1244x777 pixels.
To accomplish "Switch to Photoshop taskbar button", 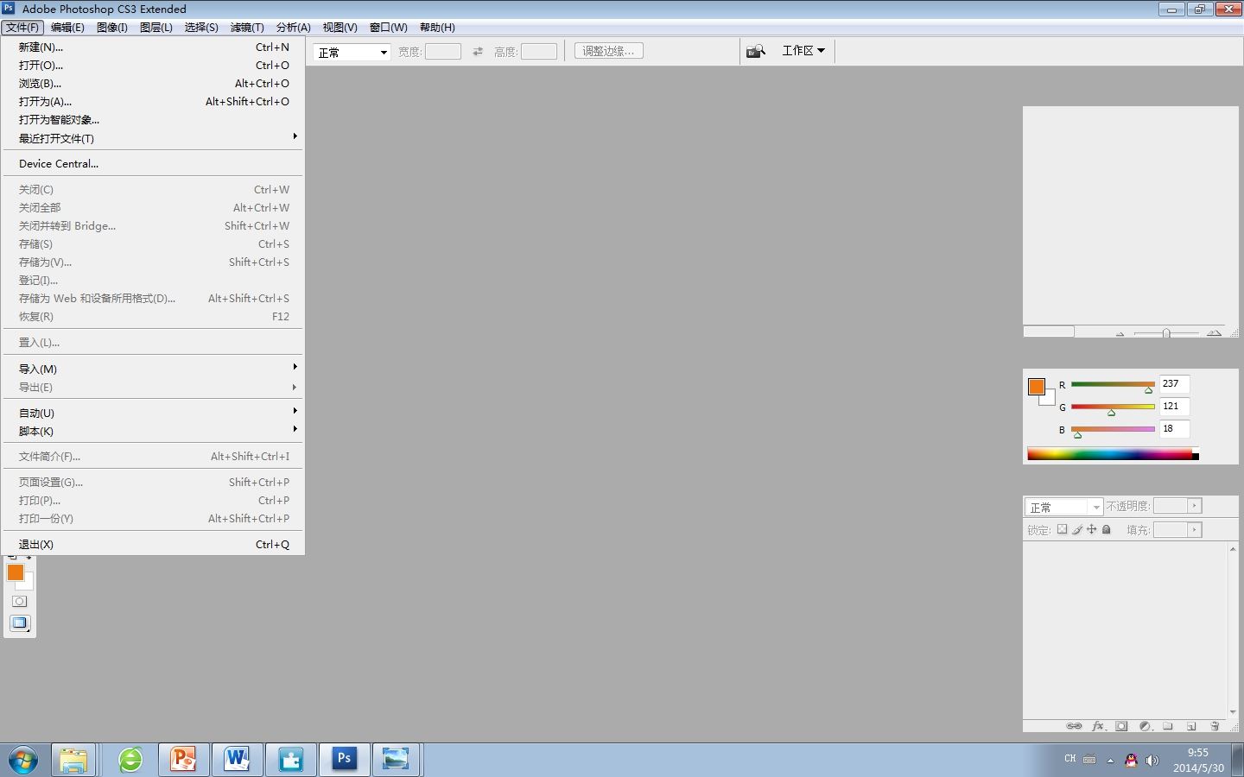I will pos(344,760).
